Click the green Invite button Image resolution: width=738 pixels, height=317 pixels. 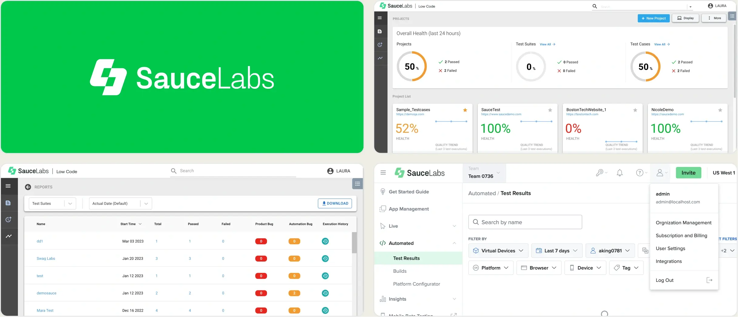688,173
